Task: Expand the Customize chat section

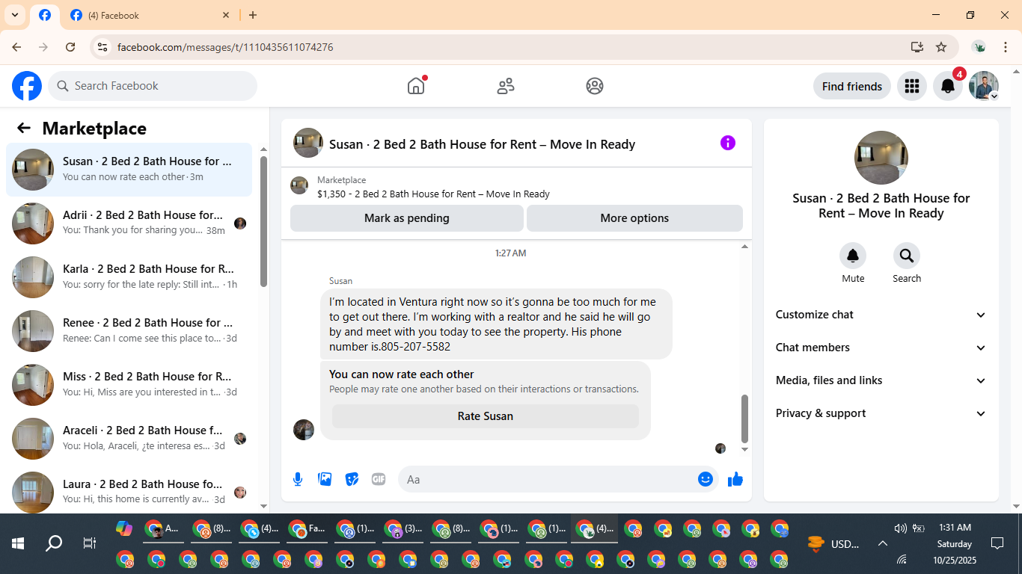Action: pyautogui.click(x=881, y=315)
